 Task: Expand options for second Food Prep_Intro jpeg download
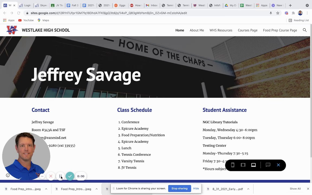[x=96, y=189]
